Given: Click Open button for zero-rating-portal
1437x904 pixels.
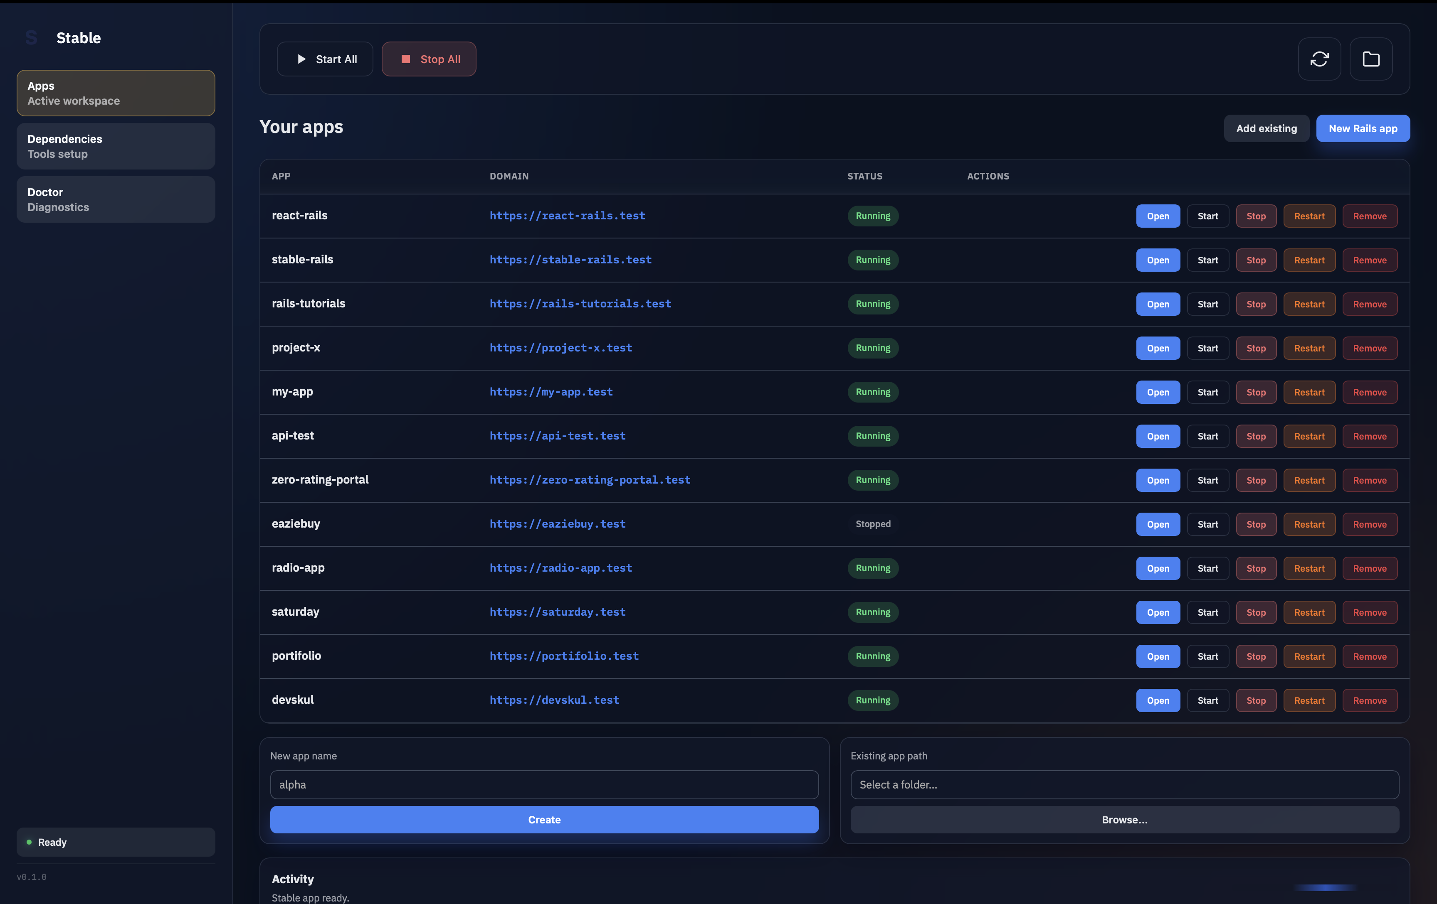Looking at the screenshot, I should point(1158,480).
